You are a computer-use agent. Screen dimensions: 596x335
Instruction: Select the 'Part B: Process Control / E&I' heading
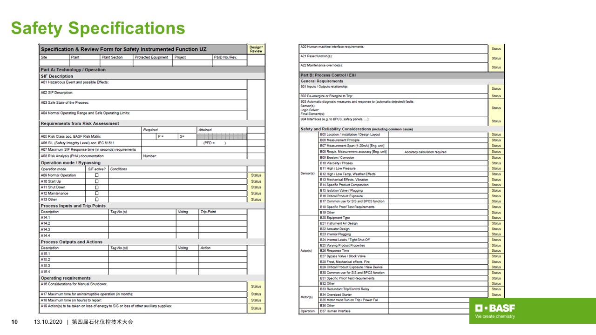(329, 75)
